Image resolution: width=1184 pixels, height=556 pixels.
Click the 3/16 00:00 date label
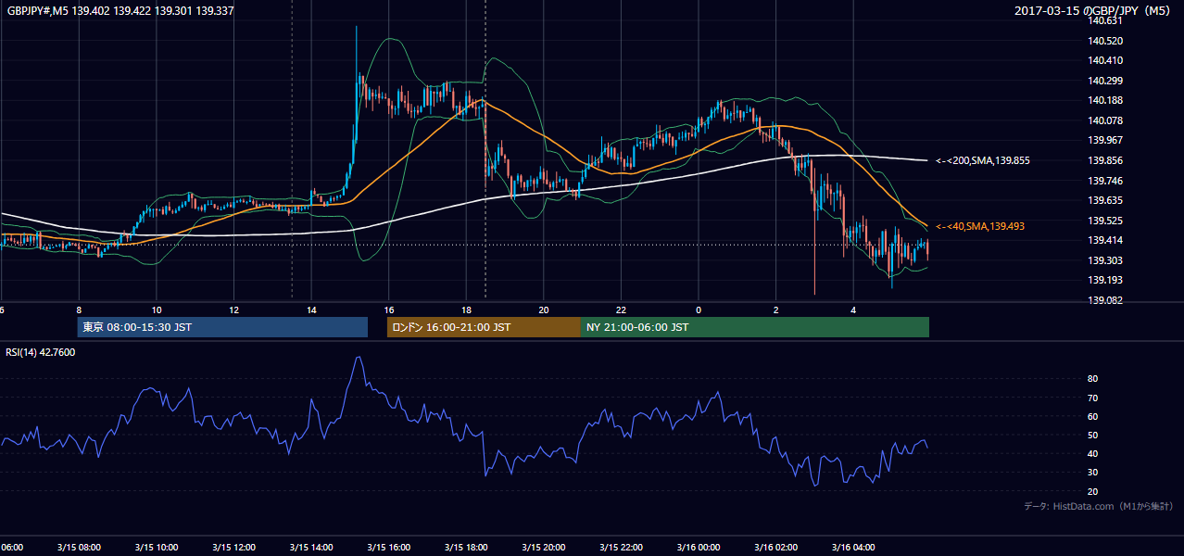(698, 548)
